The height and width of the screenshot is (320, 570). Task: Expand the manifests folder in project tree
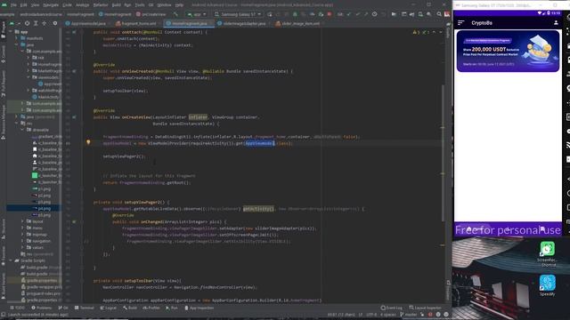(17, 38)
